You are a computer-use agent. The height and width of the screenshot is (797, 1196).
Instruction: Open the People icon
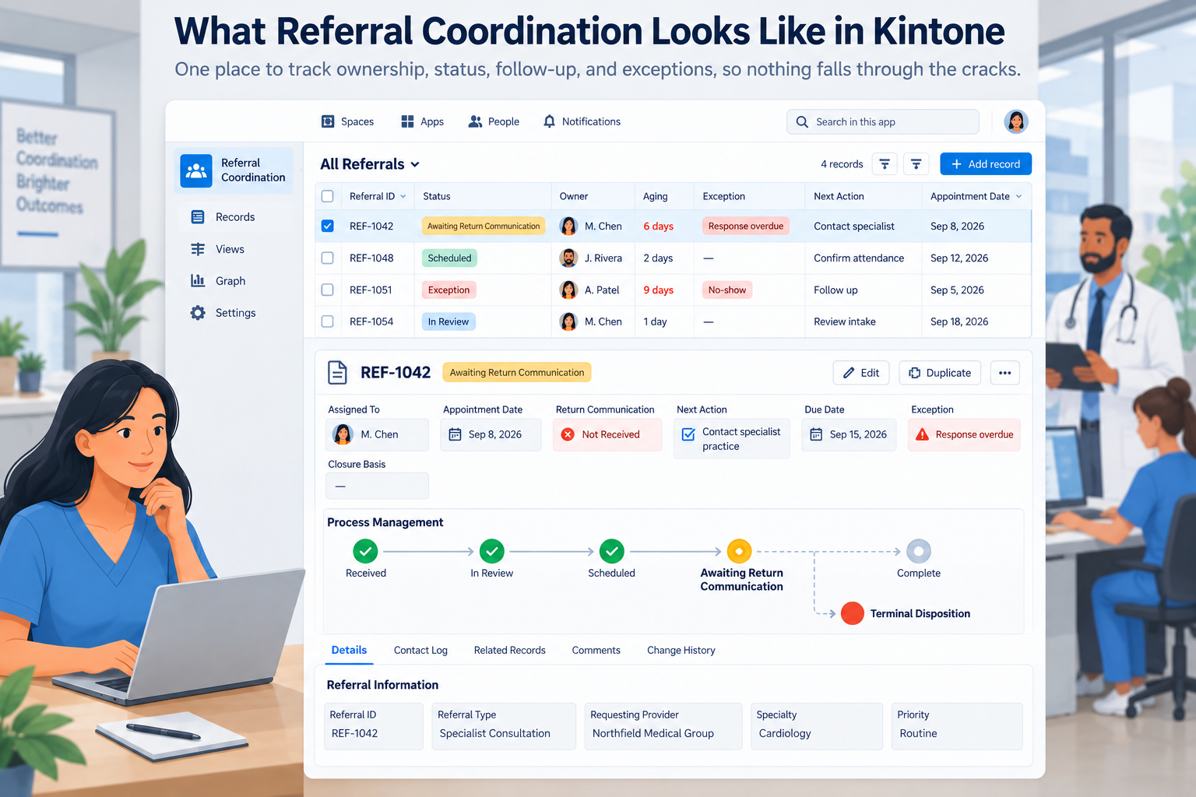click(x=475, y=121)
